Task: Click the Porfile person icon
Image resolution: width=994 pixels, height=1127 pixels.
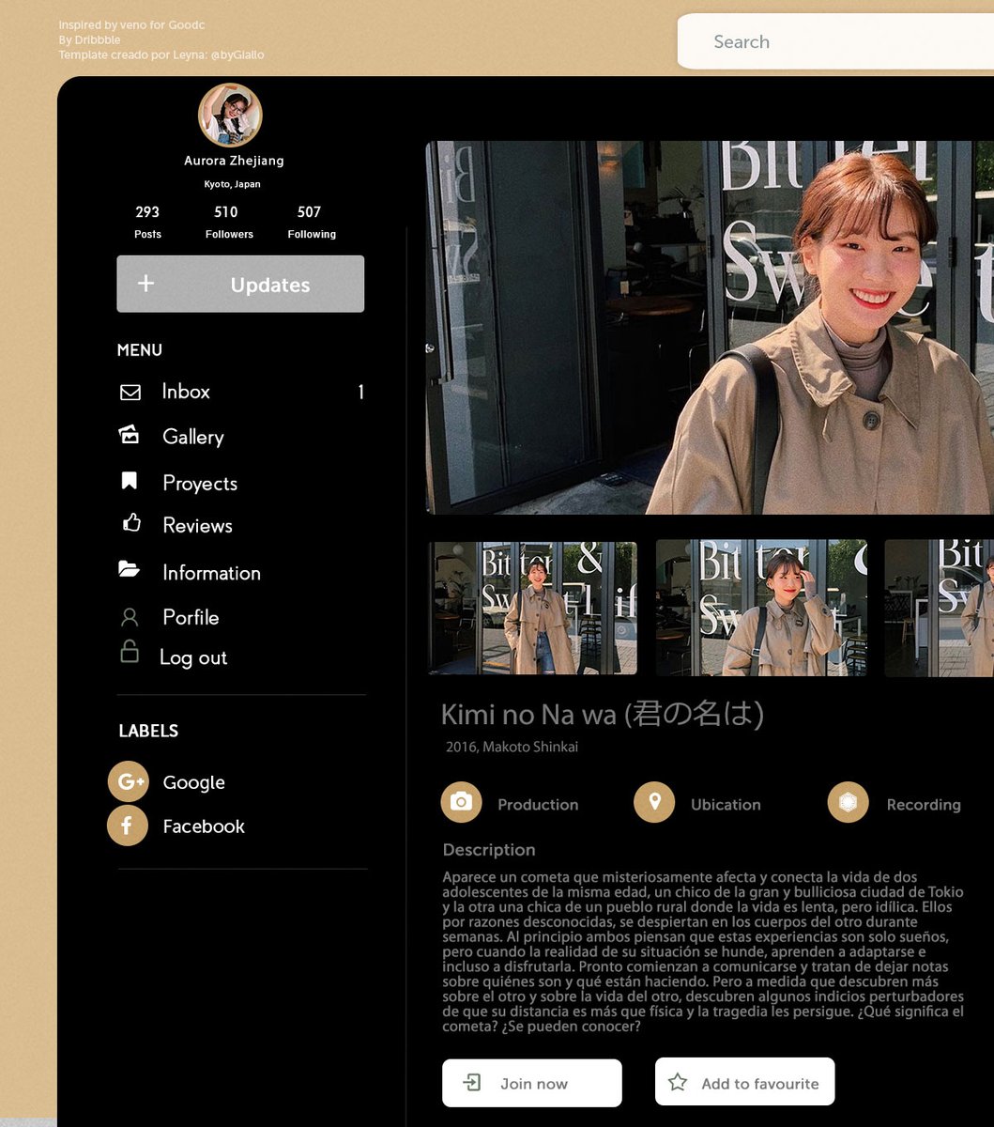Action: pyautogui.click(x=130, y=617)
